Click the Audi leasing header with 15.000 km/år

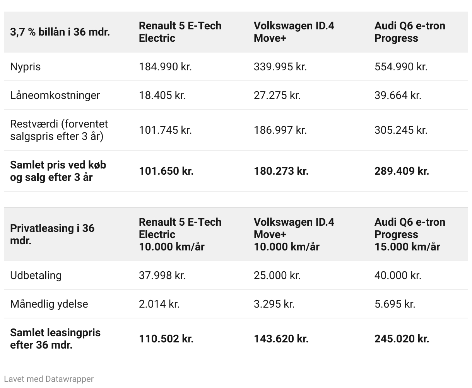[410, 234]
